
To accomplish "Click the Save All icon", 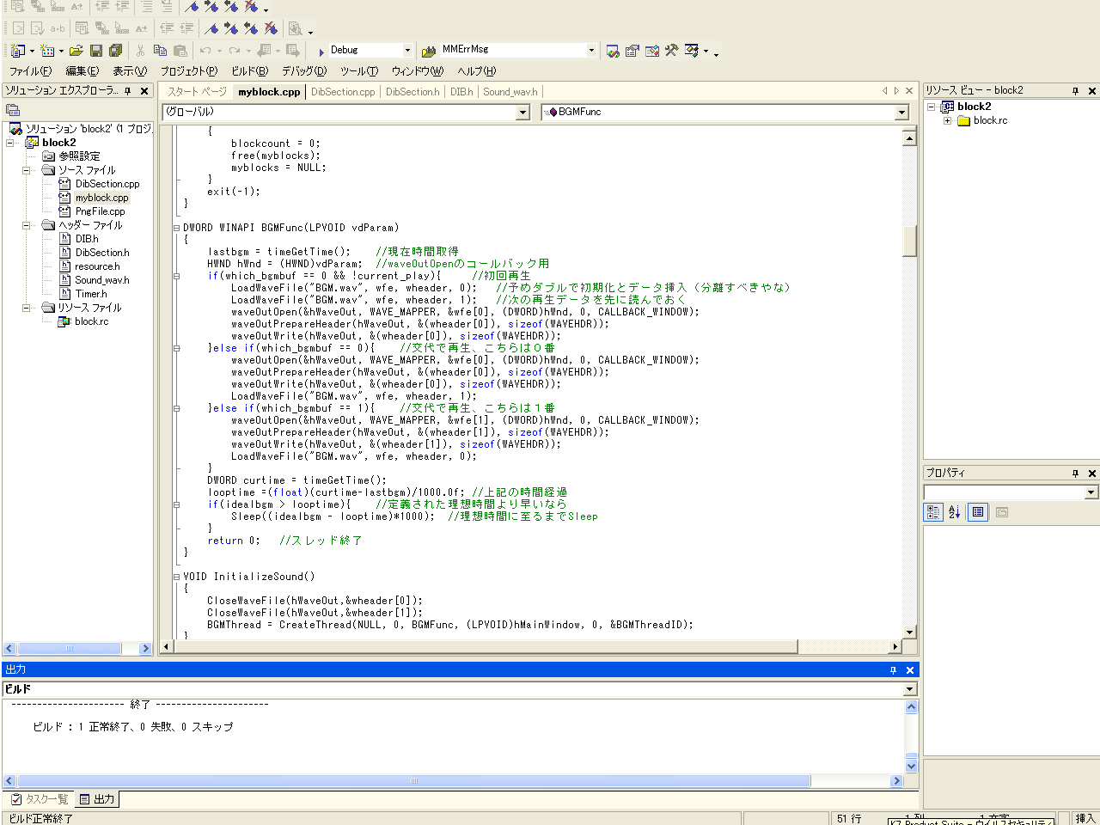I will click(116, 51).
